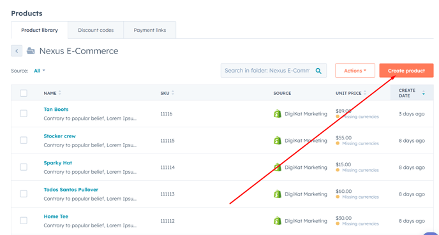Click warning dot beside $60.00 missing currencies

click(x=338, y=197)
